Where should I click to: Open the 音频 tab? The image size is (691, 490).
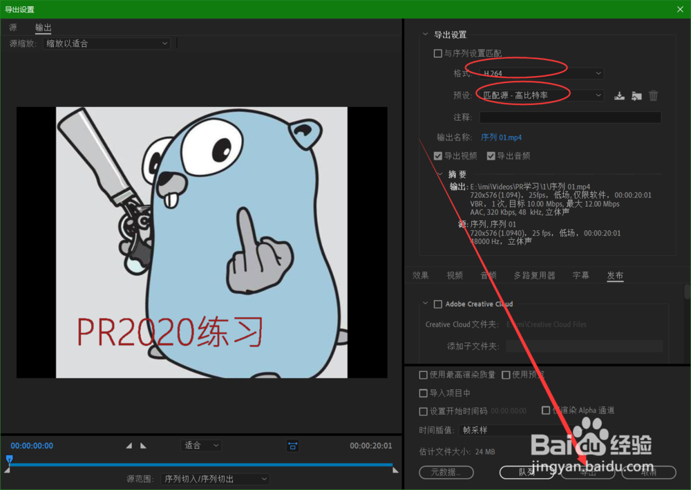click(x=489, y=275)
